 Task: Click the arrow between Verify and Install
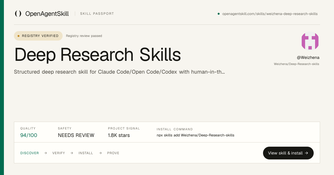72,153
